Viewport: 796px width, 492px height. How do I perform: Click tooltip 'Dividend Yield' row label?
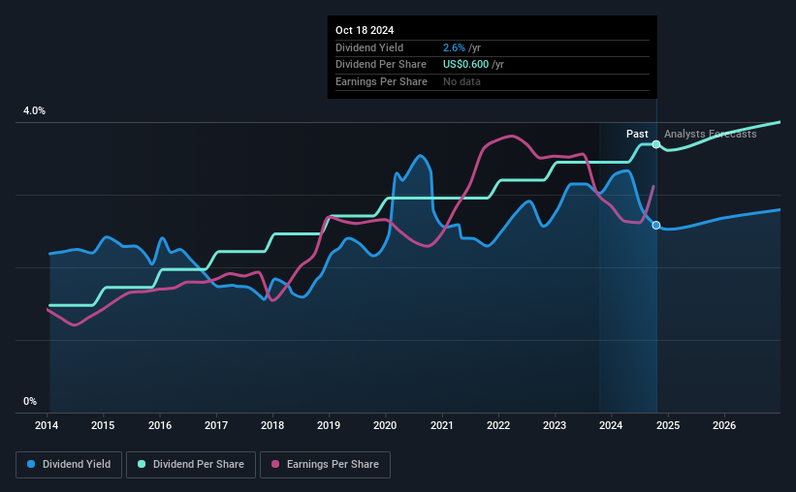tap(369, 47)
